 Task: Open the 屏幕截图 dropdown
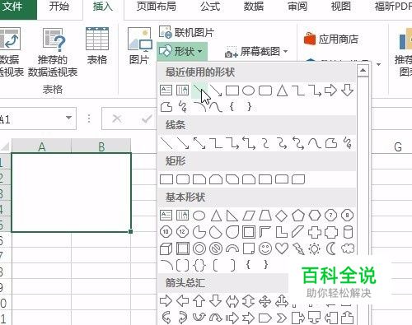point(256,52)
